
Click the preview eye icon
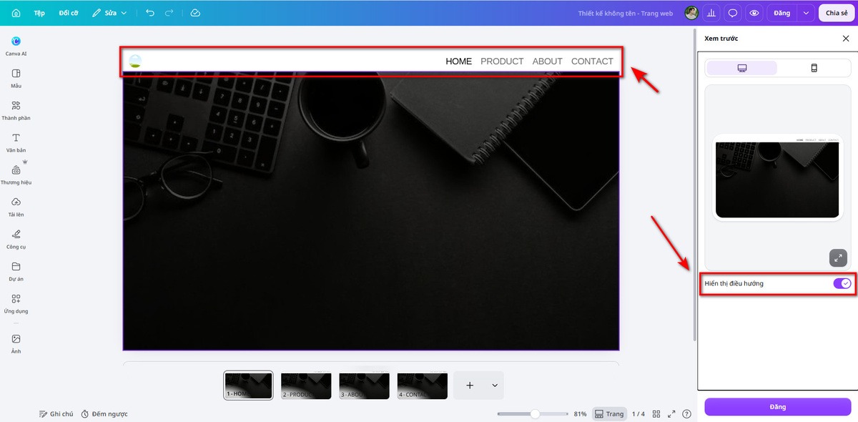tap(754, 13)
